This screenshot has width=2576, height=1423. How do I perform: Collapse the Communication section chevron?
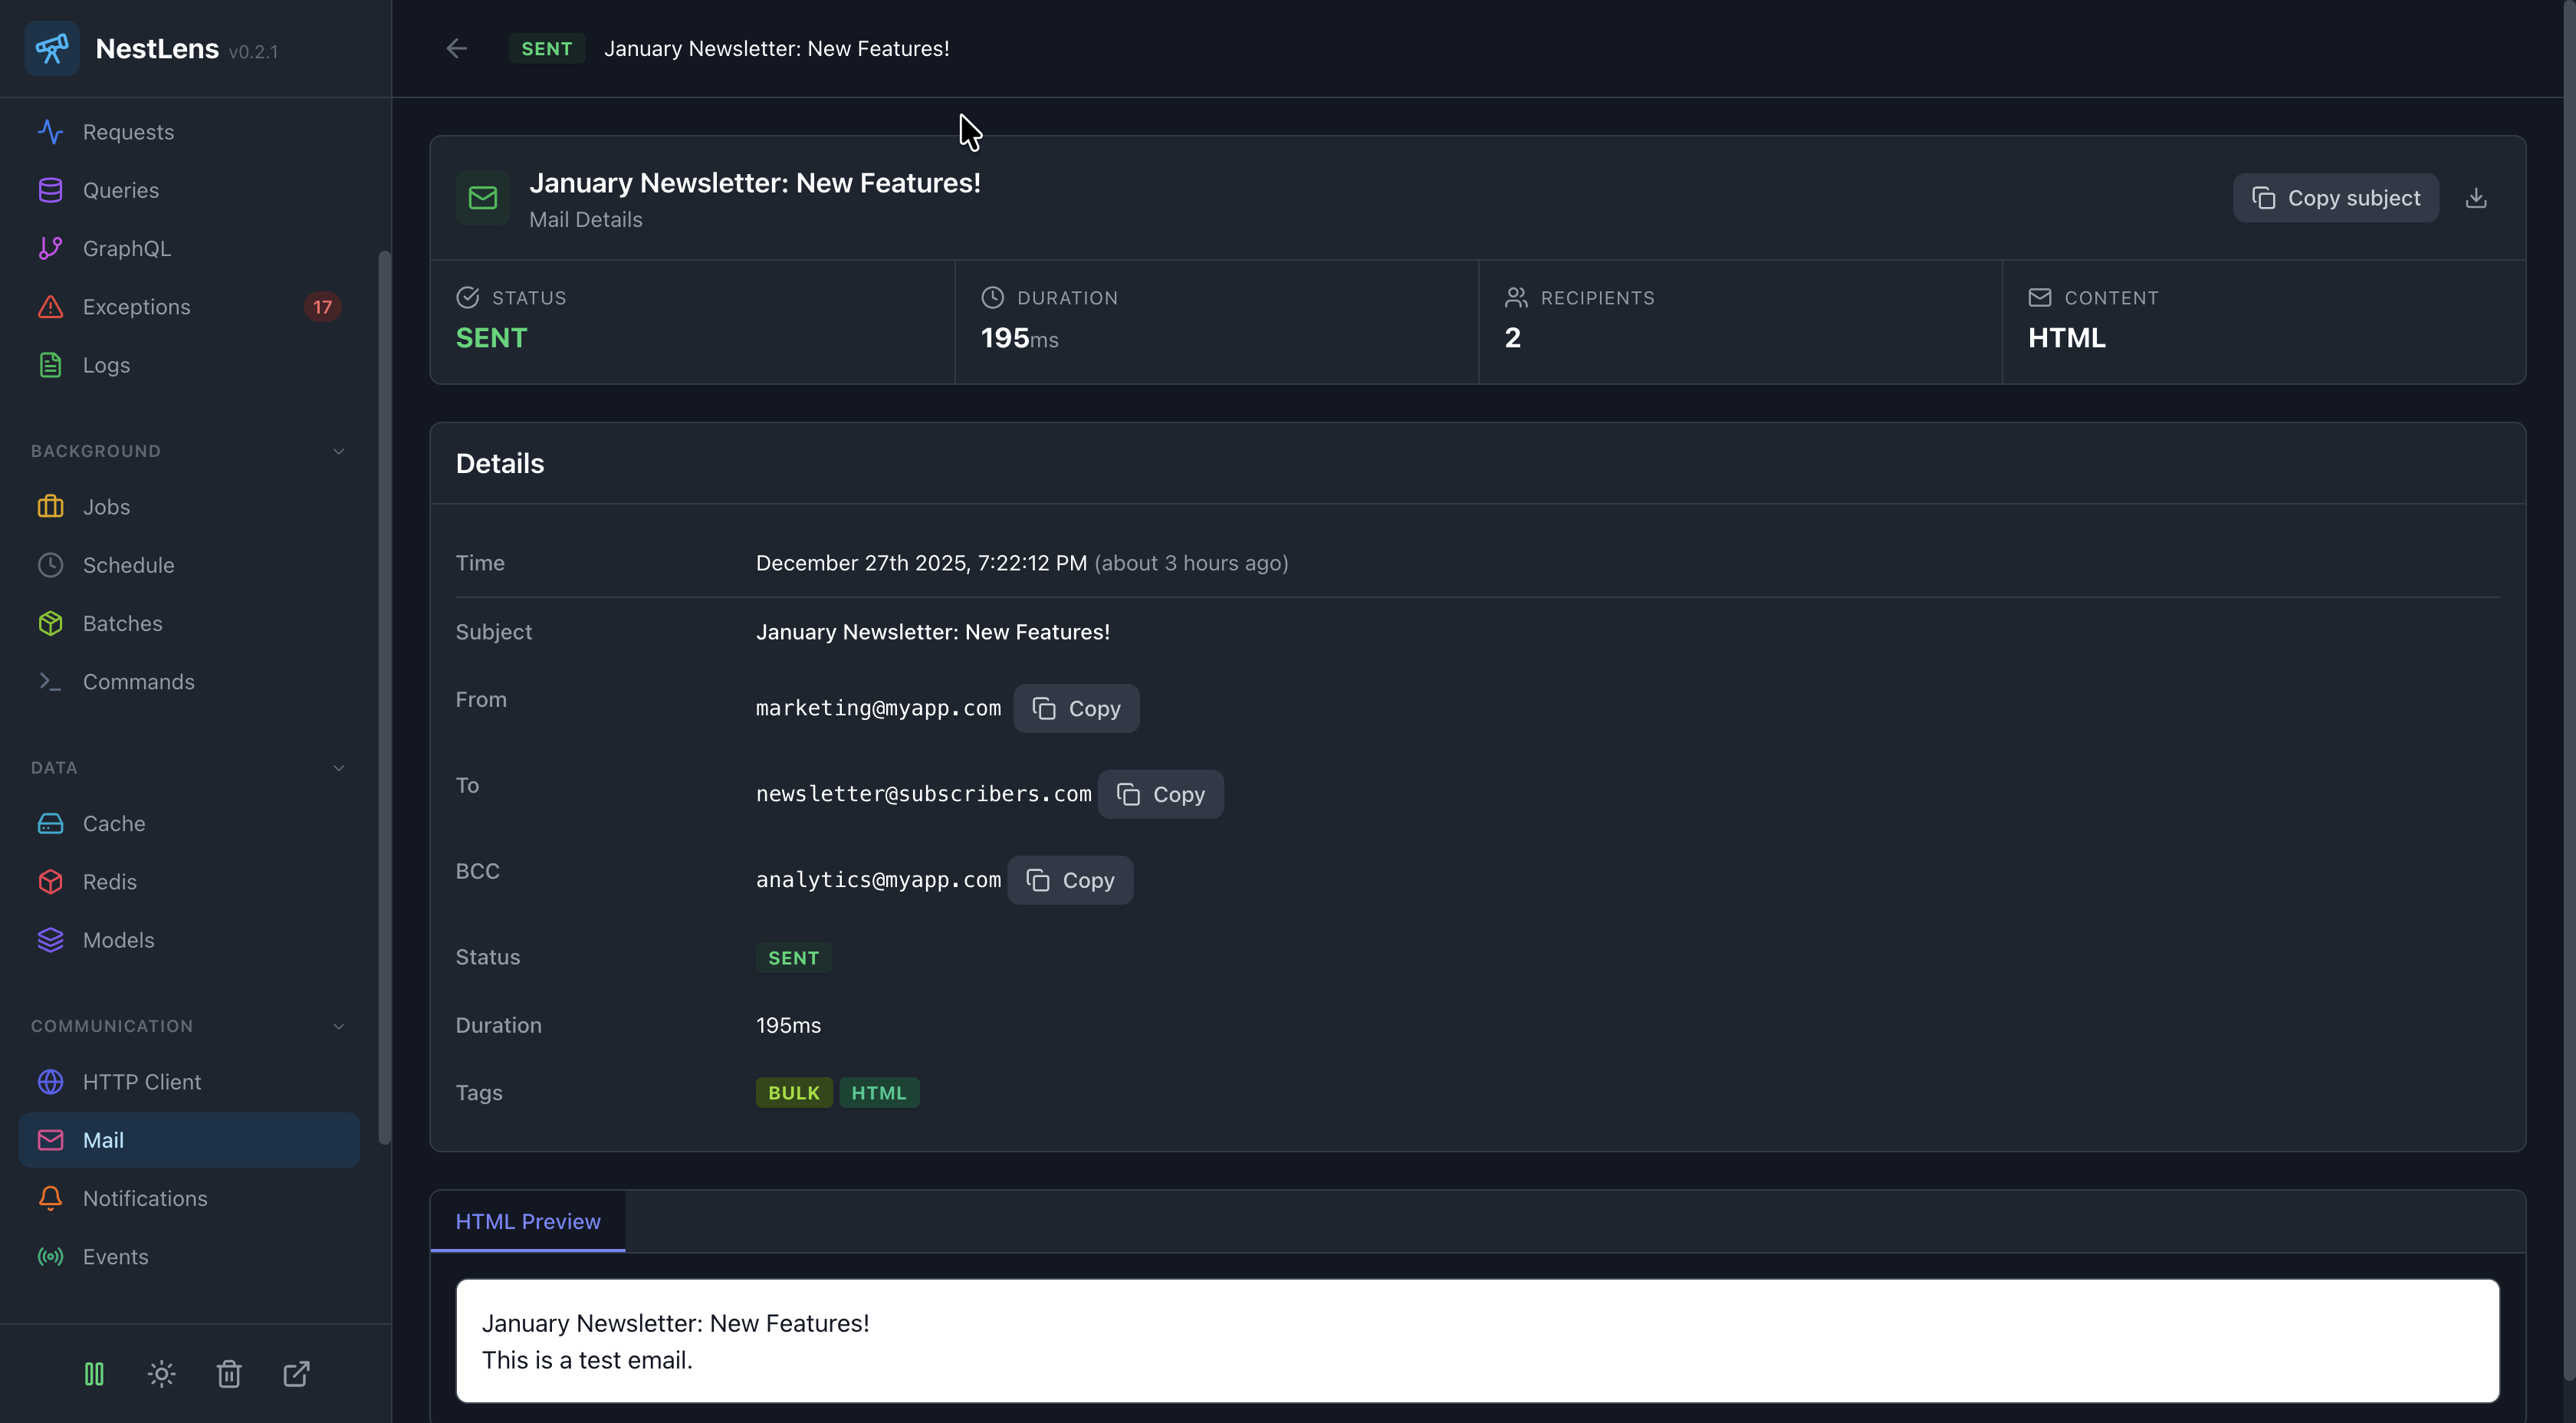(x=338, y=1026)
